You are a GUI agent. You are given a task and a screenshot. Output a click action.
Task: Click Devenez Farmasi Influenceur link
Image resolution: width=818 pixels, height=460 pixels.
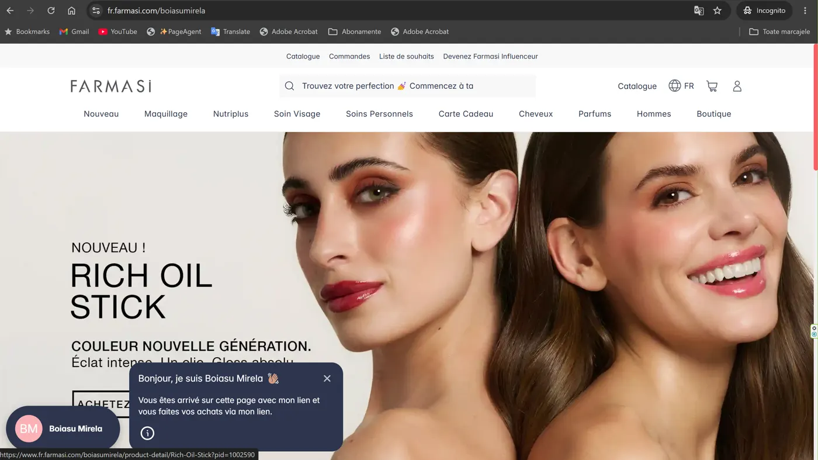click(490, 56)
